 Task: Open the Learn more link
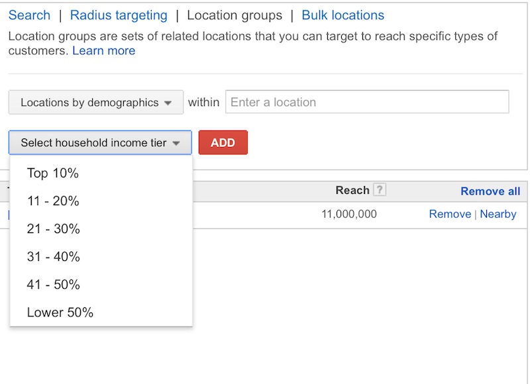(x=104, y=51)
